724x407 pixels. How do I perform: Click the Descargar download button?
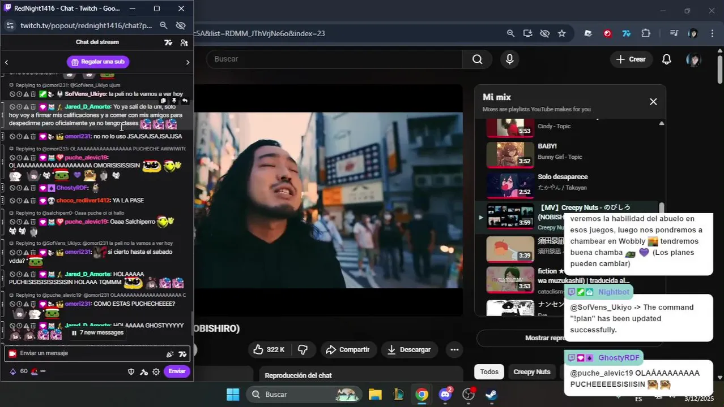(409, 350)
